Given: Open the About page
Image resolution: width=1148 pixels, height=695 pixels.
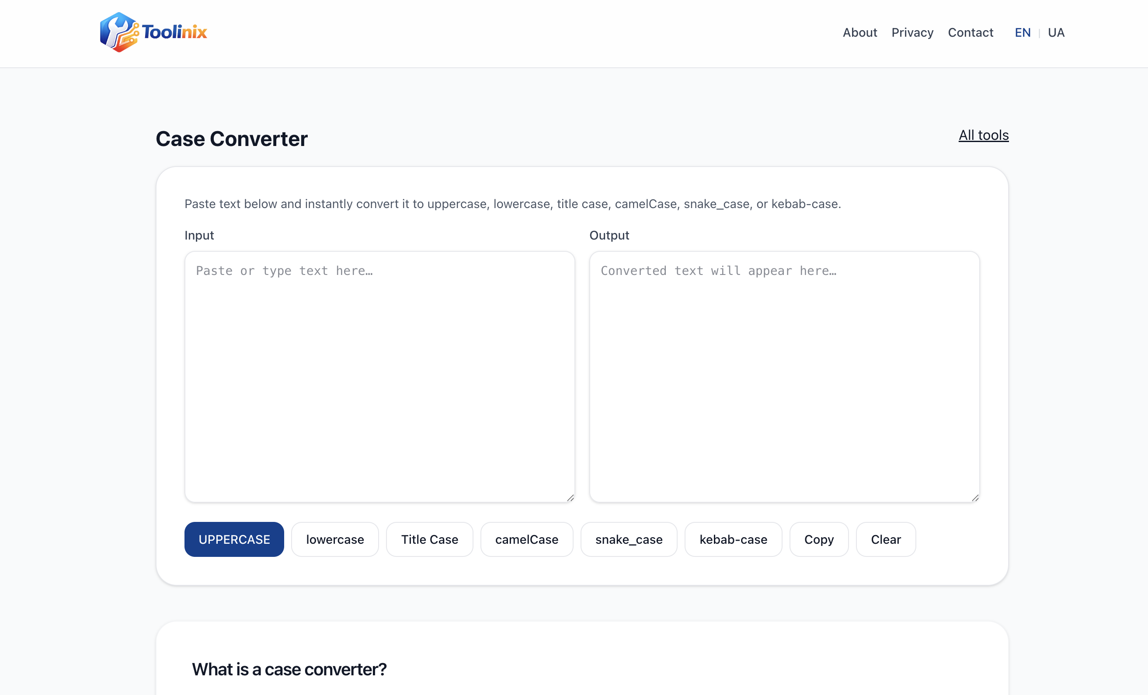Looking at the screenshot, I should tap(859, 33).
